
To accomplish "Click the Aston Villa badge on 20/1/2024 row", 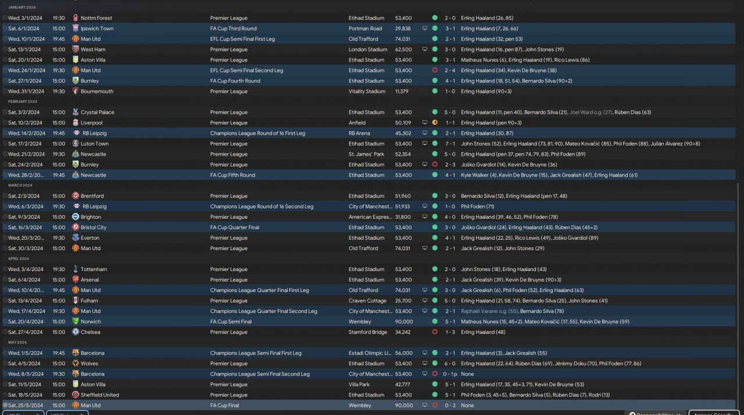I will pos(76,60).
